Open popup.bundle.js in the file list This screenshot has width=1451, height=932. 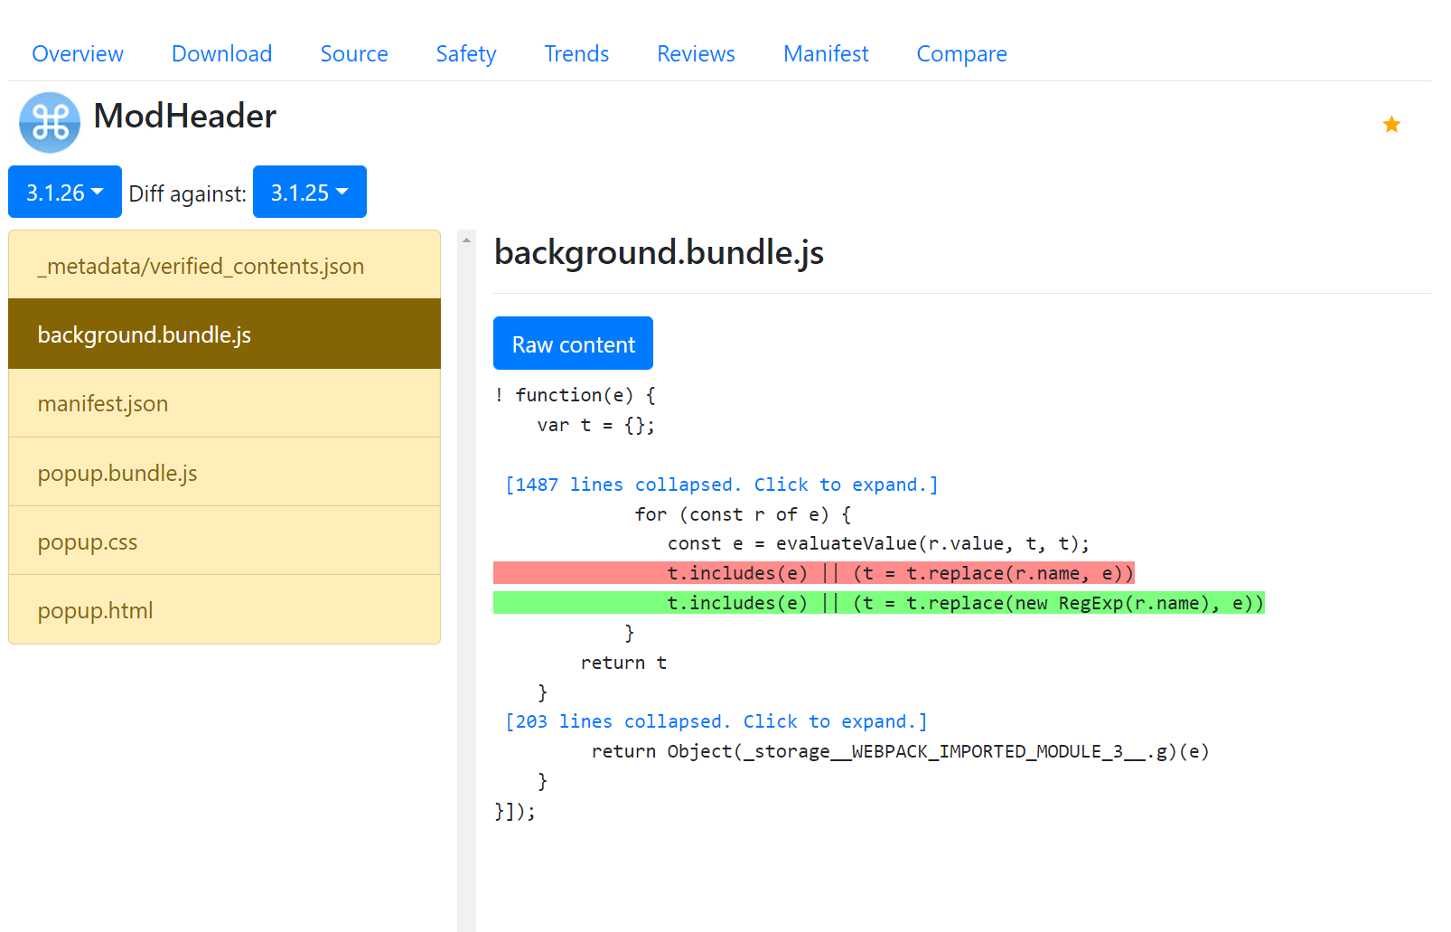pyautogui.click(x=224, y=472)
